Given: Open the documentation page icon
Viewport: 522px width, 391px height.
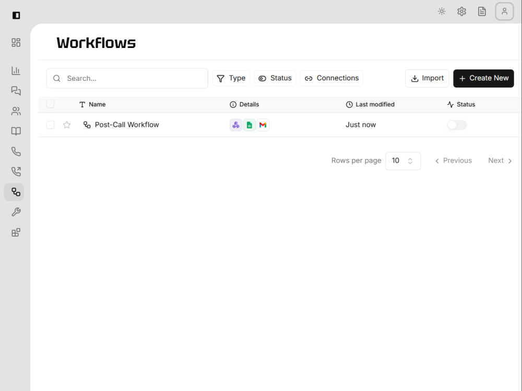Looking at the screenshot, I should tap(482, 11).
